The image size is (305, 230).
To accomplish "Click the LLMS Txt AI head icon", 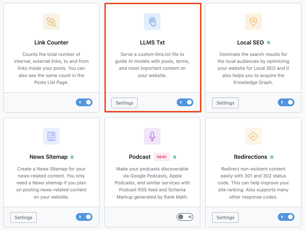I will pos(152,21).
